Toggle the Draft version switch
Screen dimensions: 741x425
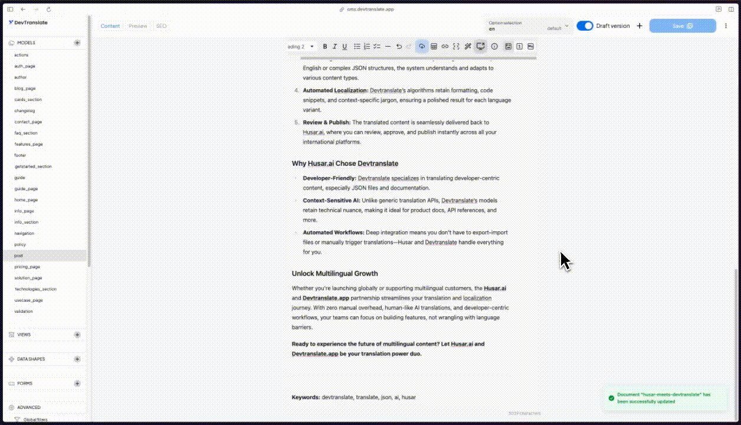(x=585, y=26)
